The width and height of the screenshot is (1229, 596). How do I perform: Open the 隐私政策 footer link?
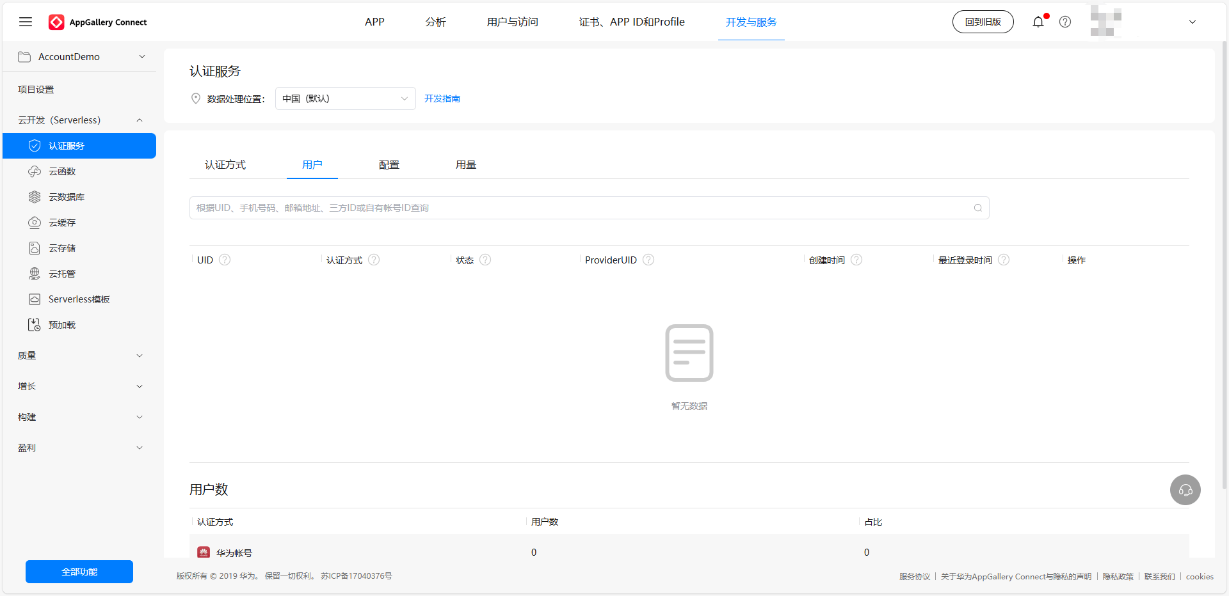click(x=1118, y=576)
